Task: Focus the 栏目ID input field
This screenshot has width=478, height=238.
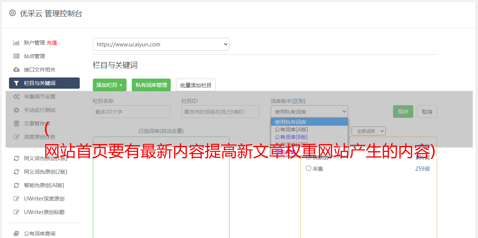Action: point(220,112)
